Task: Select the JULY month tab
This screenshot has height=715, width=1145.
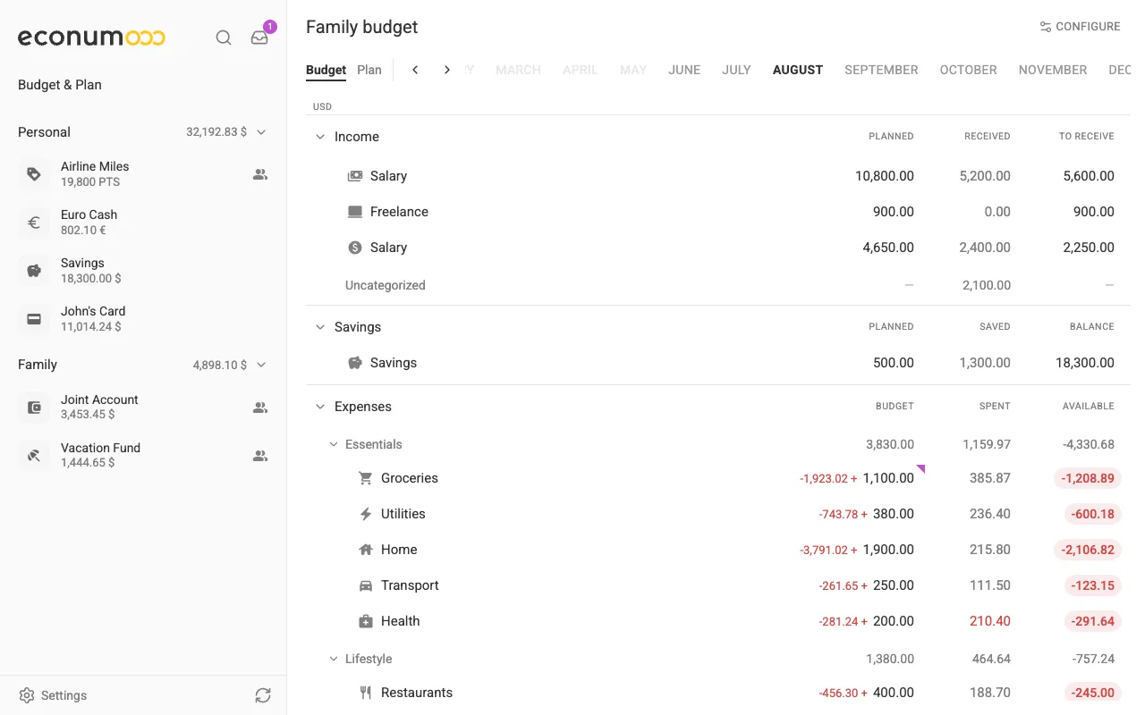Action: (x=736, y=70)
